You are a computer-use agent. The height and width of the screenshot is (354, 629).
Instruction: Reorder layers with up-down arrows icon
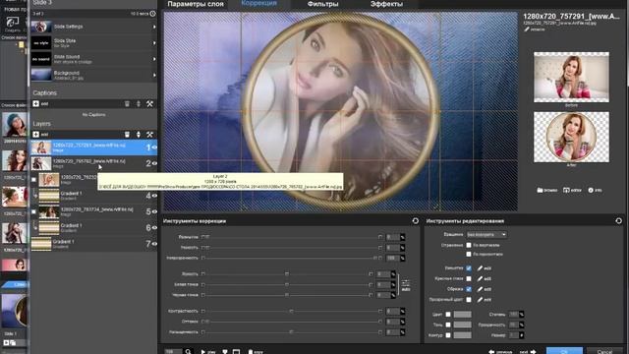point(139,135)
